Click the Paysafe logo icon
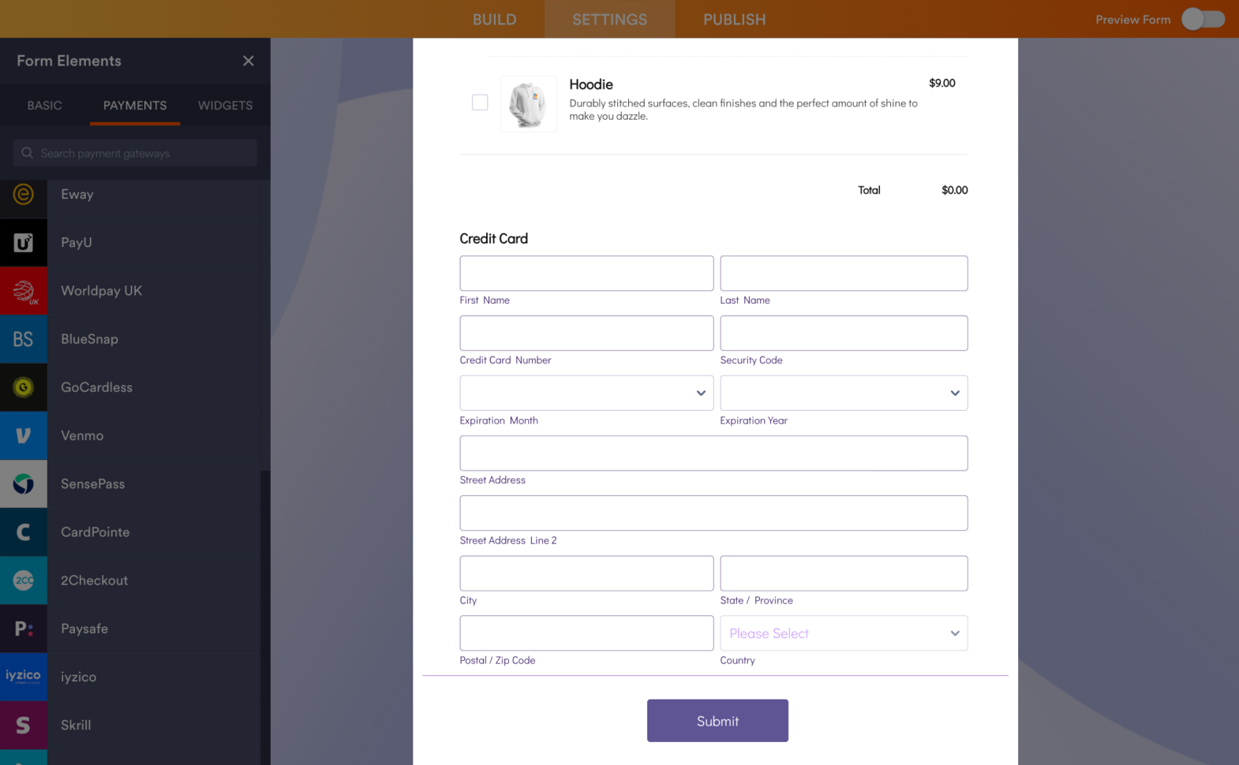The image size is (1239, 765). pos(24,629)
